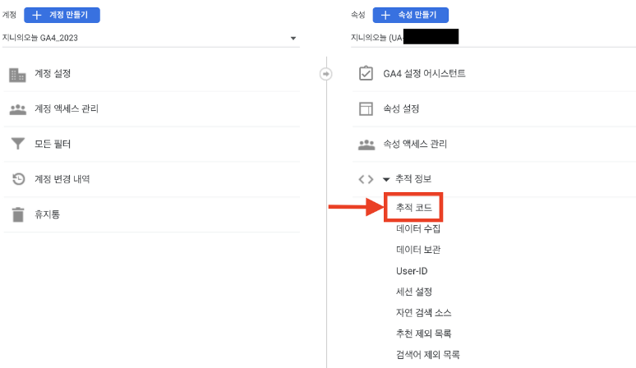Select 자연 검색 소스

point(423,312)
